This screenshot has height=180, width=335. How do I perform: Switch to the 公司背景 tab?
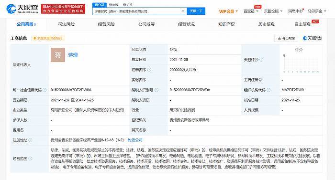point(26,24)
